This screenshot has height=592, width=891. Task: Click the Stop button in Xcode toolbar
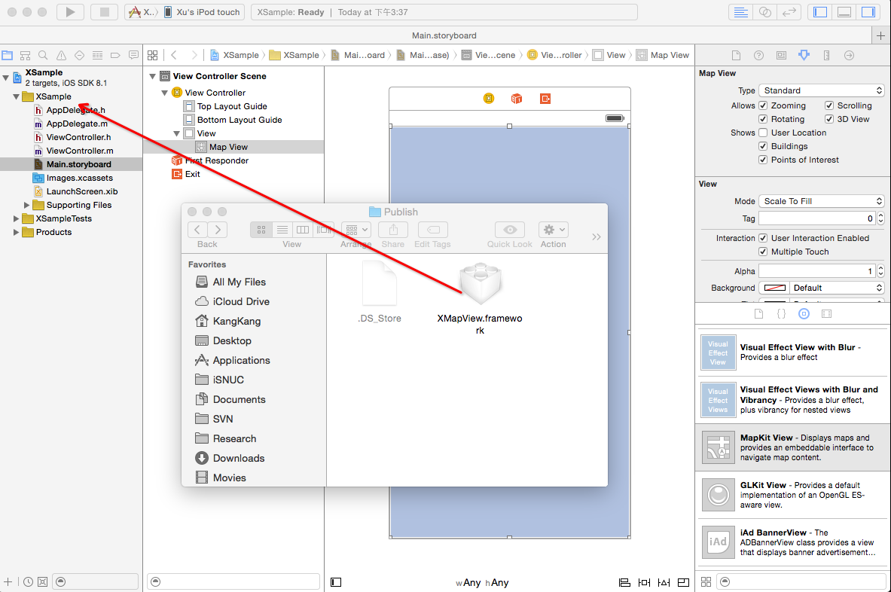[103, 12]
